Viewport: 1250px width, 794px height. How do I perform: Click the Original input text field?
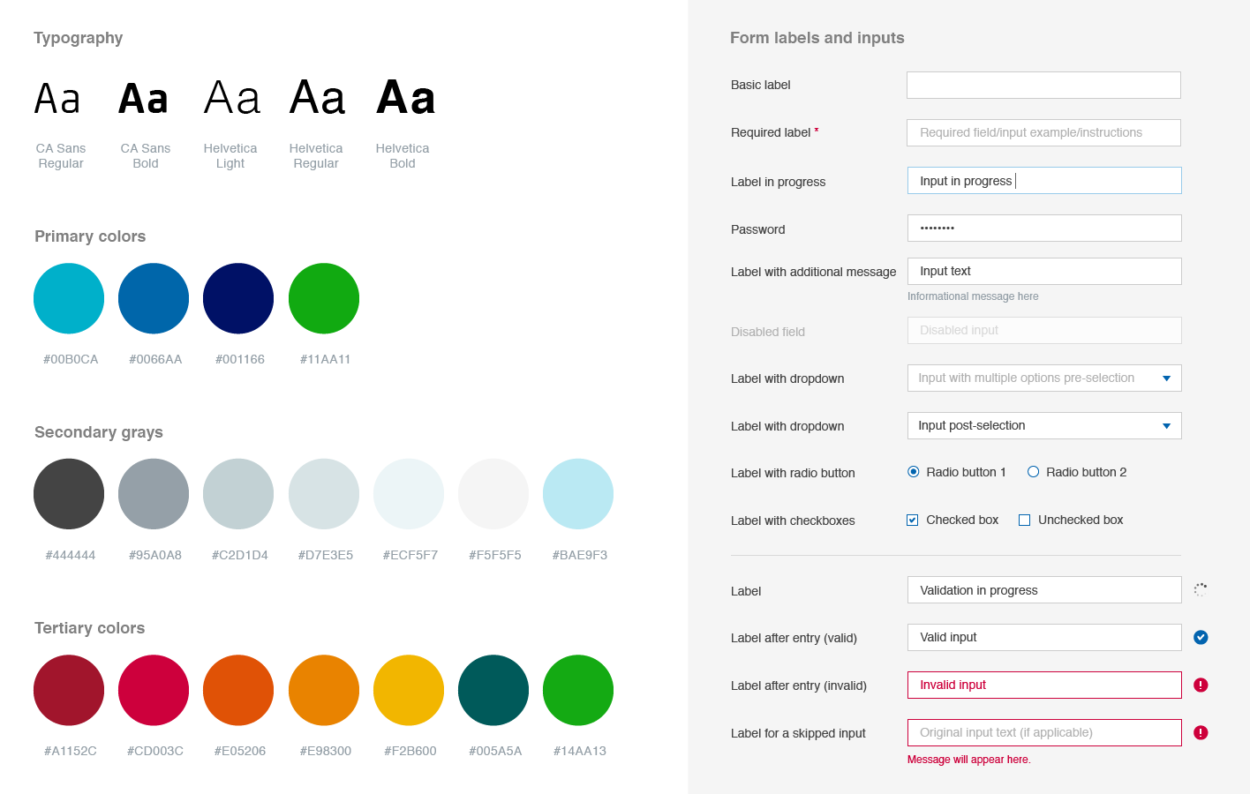point(1044,732)
